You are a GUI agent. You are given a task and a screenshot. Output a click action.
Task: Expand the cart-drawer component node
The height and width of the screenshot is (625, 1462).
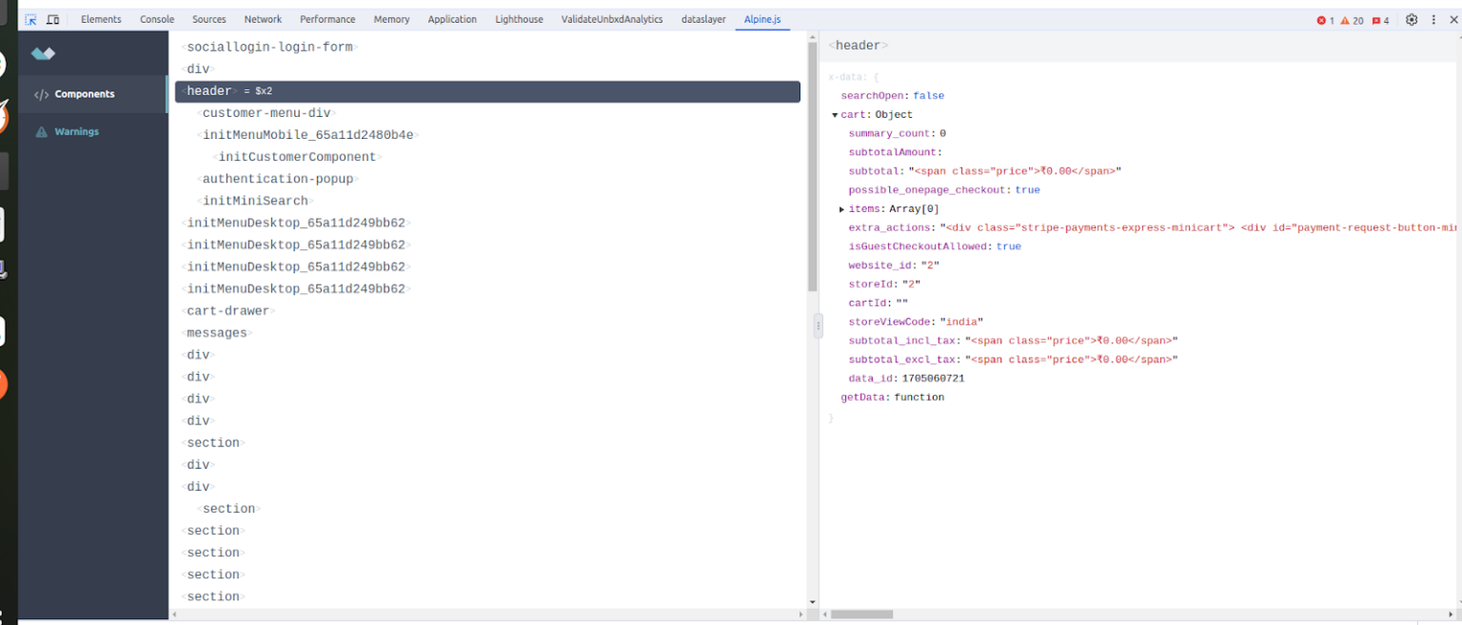click(228, 310)
